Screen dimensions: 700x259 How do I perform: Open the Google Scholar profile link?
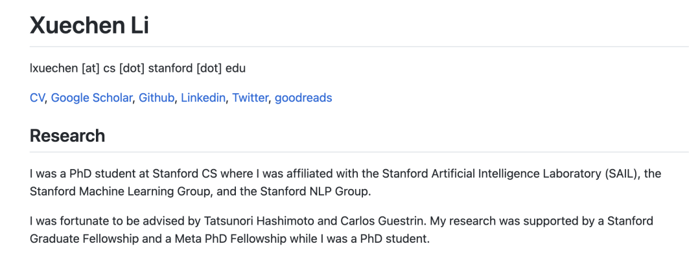click(x=91, y=98)
